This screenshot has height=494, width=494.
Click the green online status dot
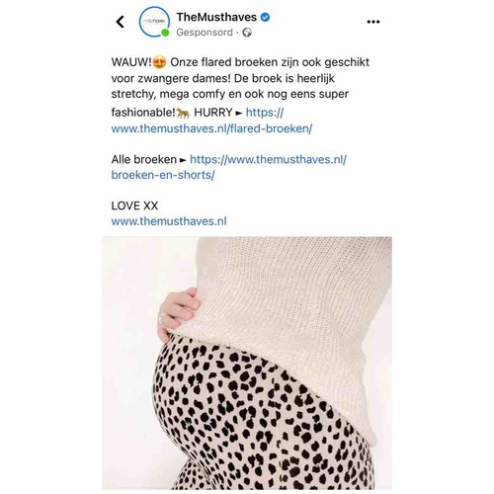click(x=165, y=33)
